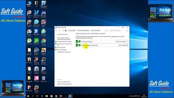The height and width of the screenshot is (98, 174).
Task: Select the Tipard Video Converter icon
Action: tap(36, 23)
